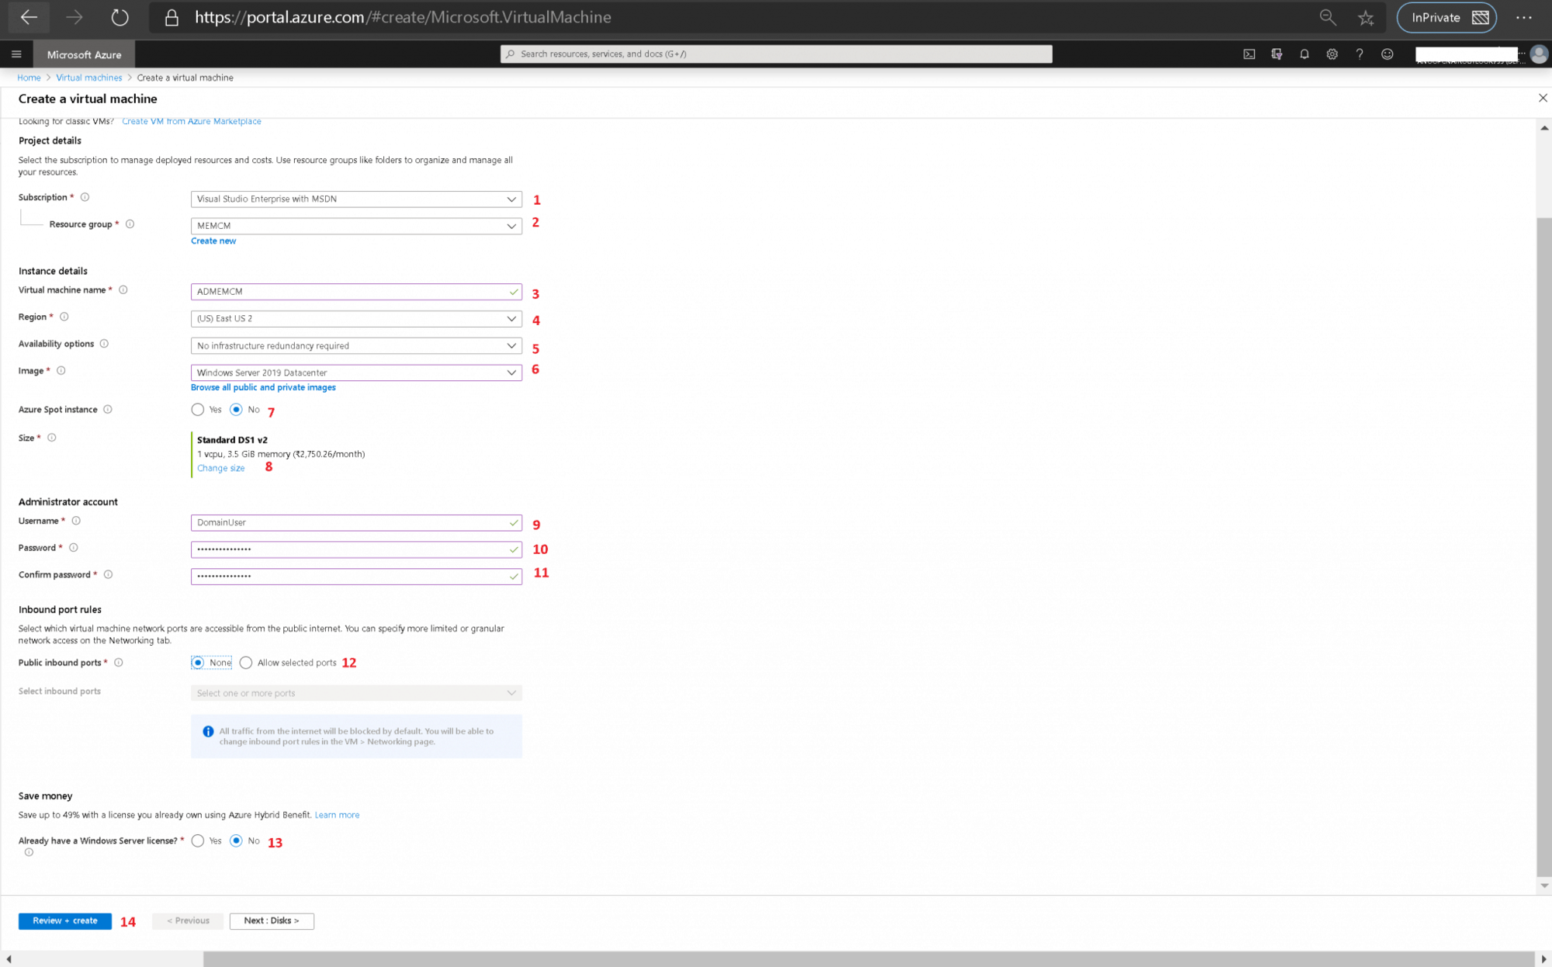This screenshot has width=1552, height=967.
Task: Go back with the browser back arrow
Action: [29, 17]
